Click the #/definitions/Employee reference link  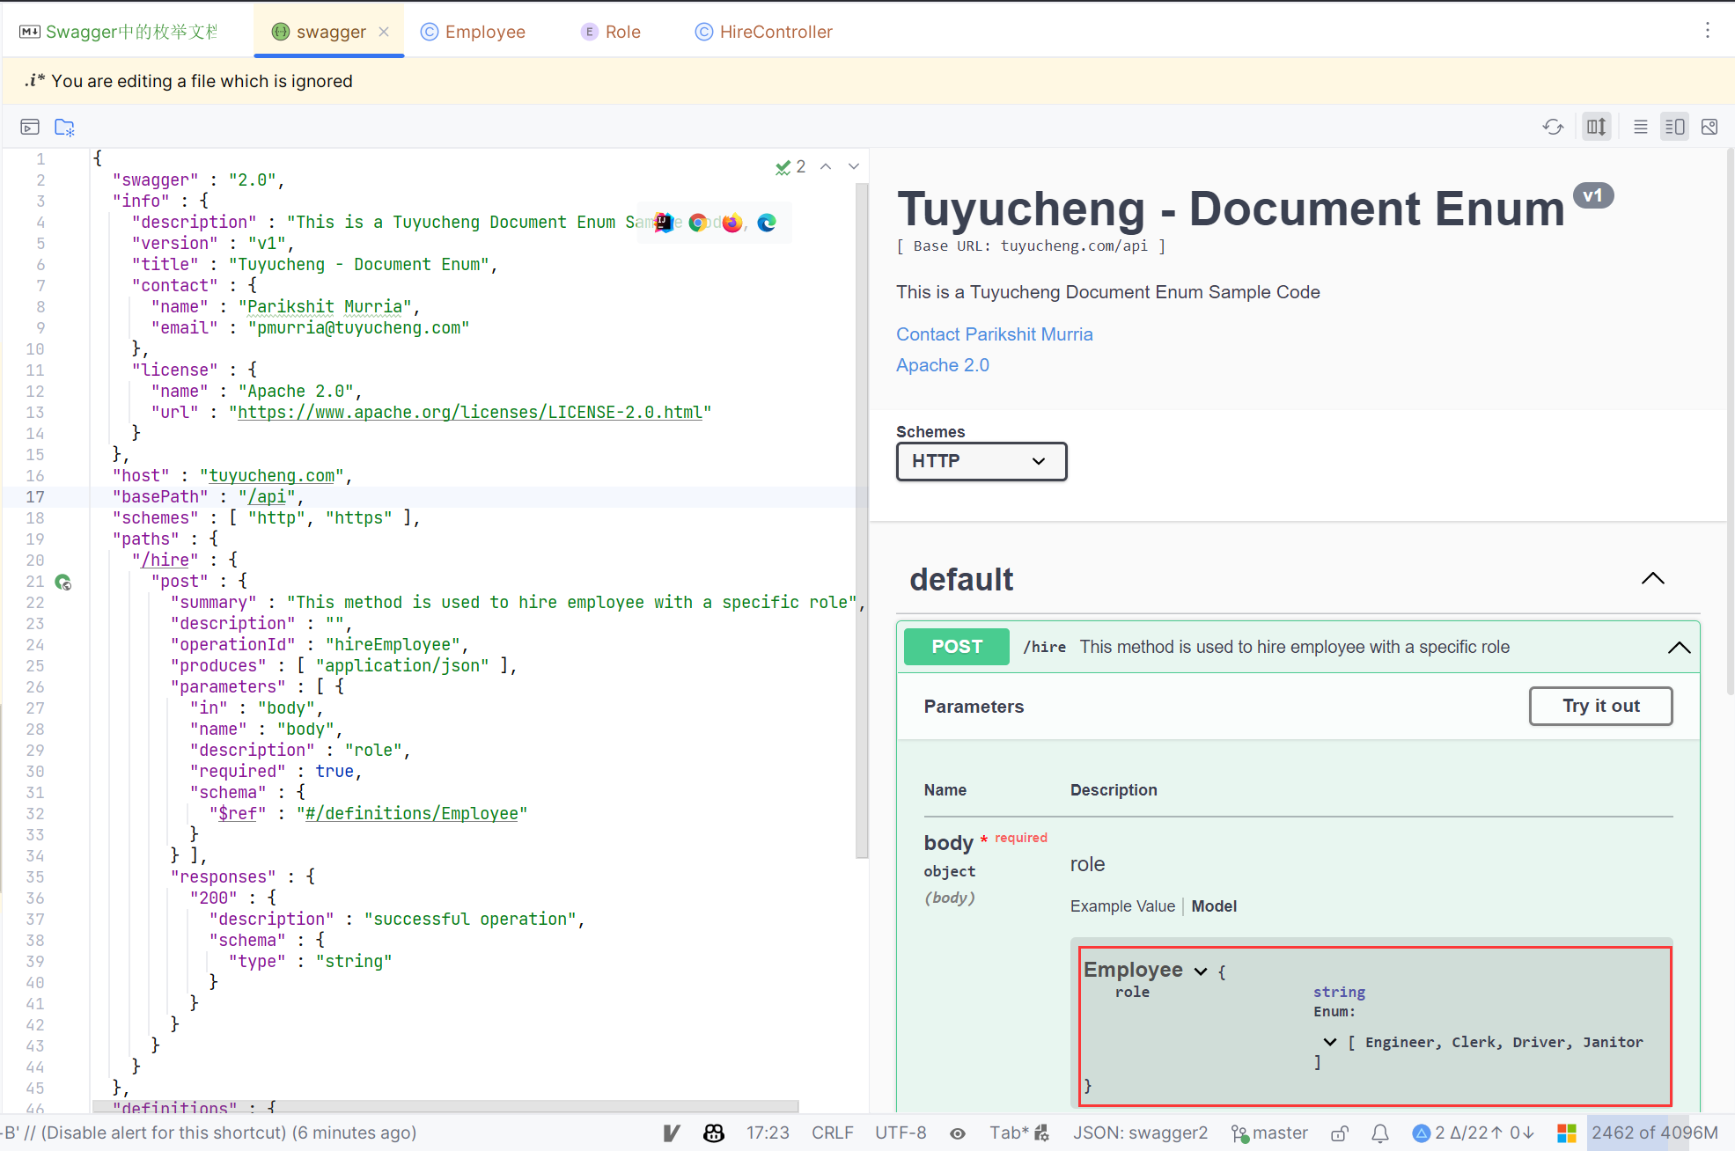(412, 813)
